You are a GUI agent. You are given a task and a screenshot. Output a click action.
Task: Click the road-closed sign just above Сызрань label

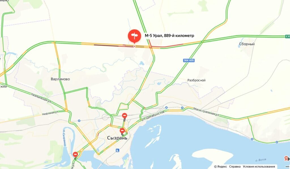click(122, 131)
